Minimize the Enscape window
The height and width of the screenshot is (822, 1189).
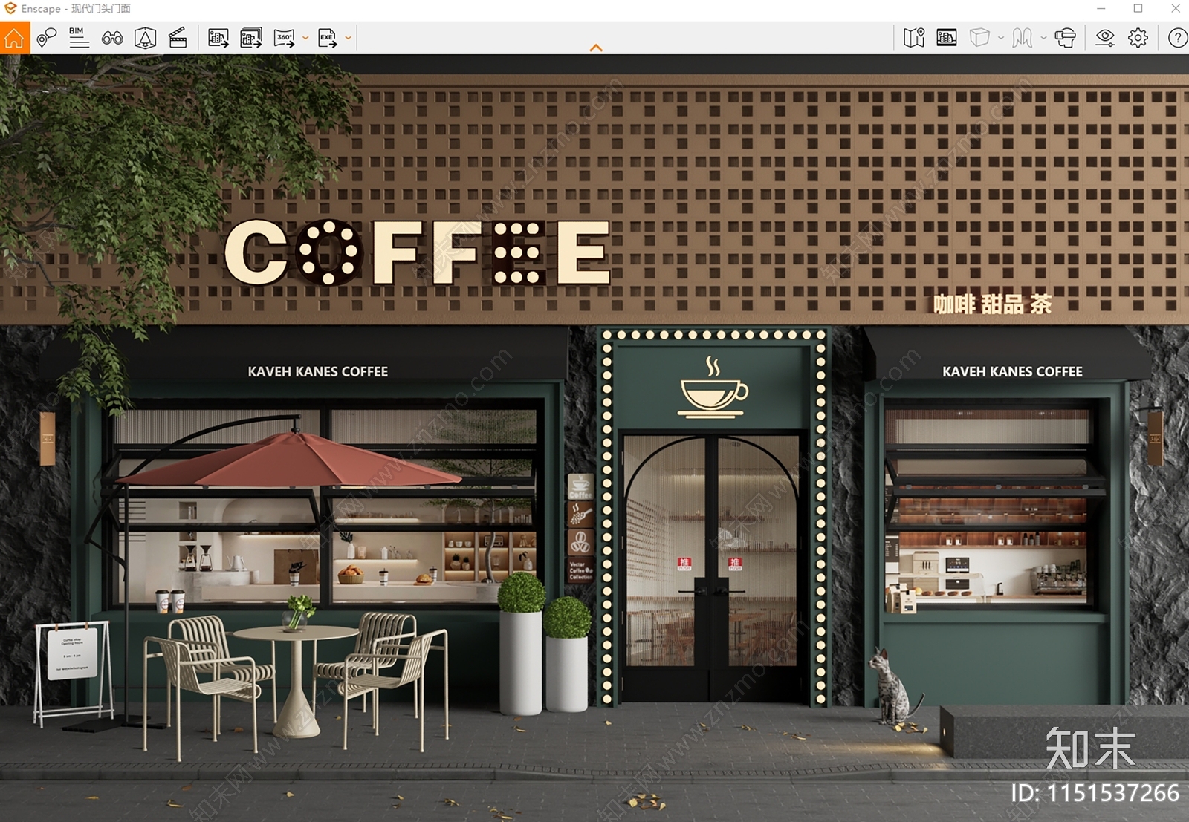[x=1101, y=8]
